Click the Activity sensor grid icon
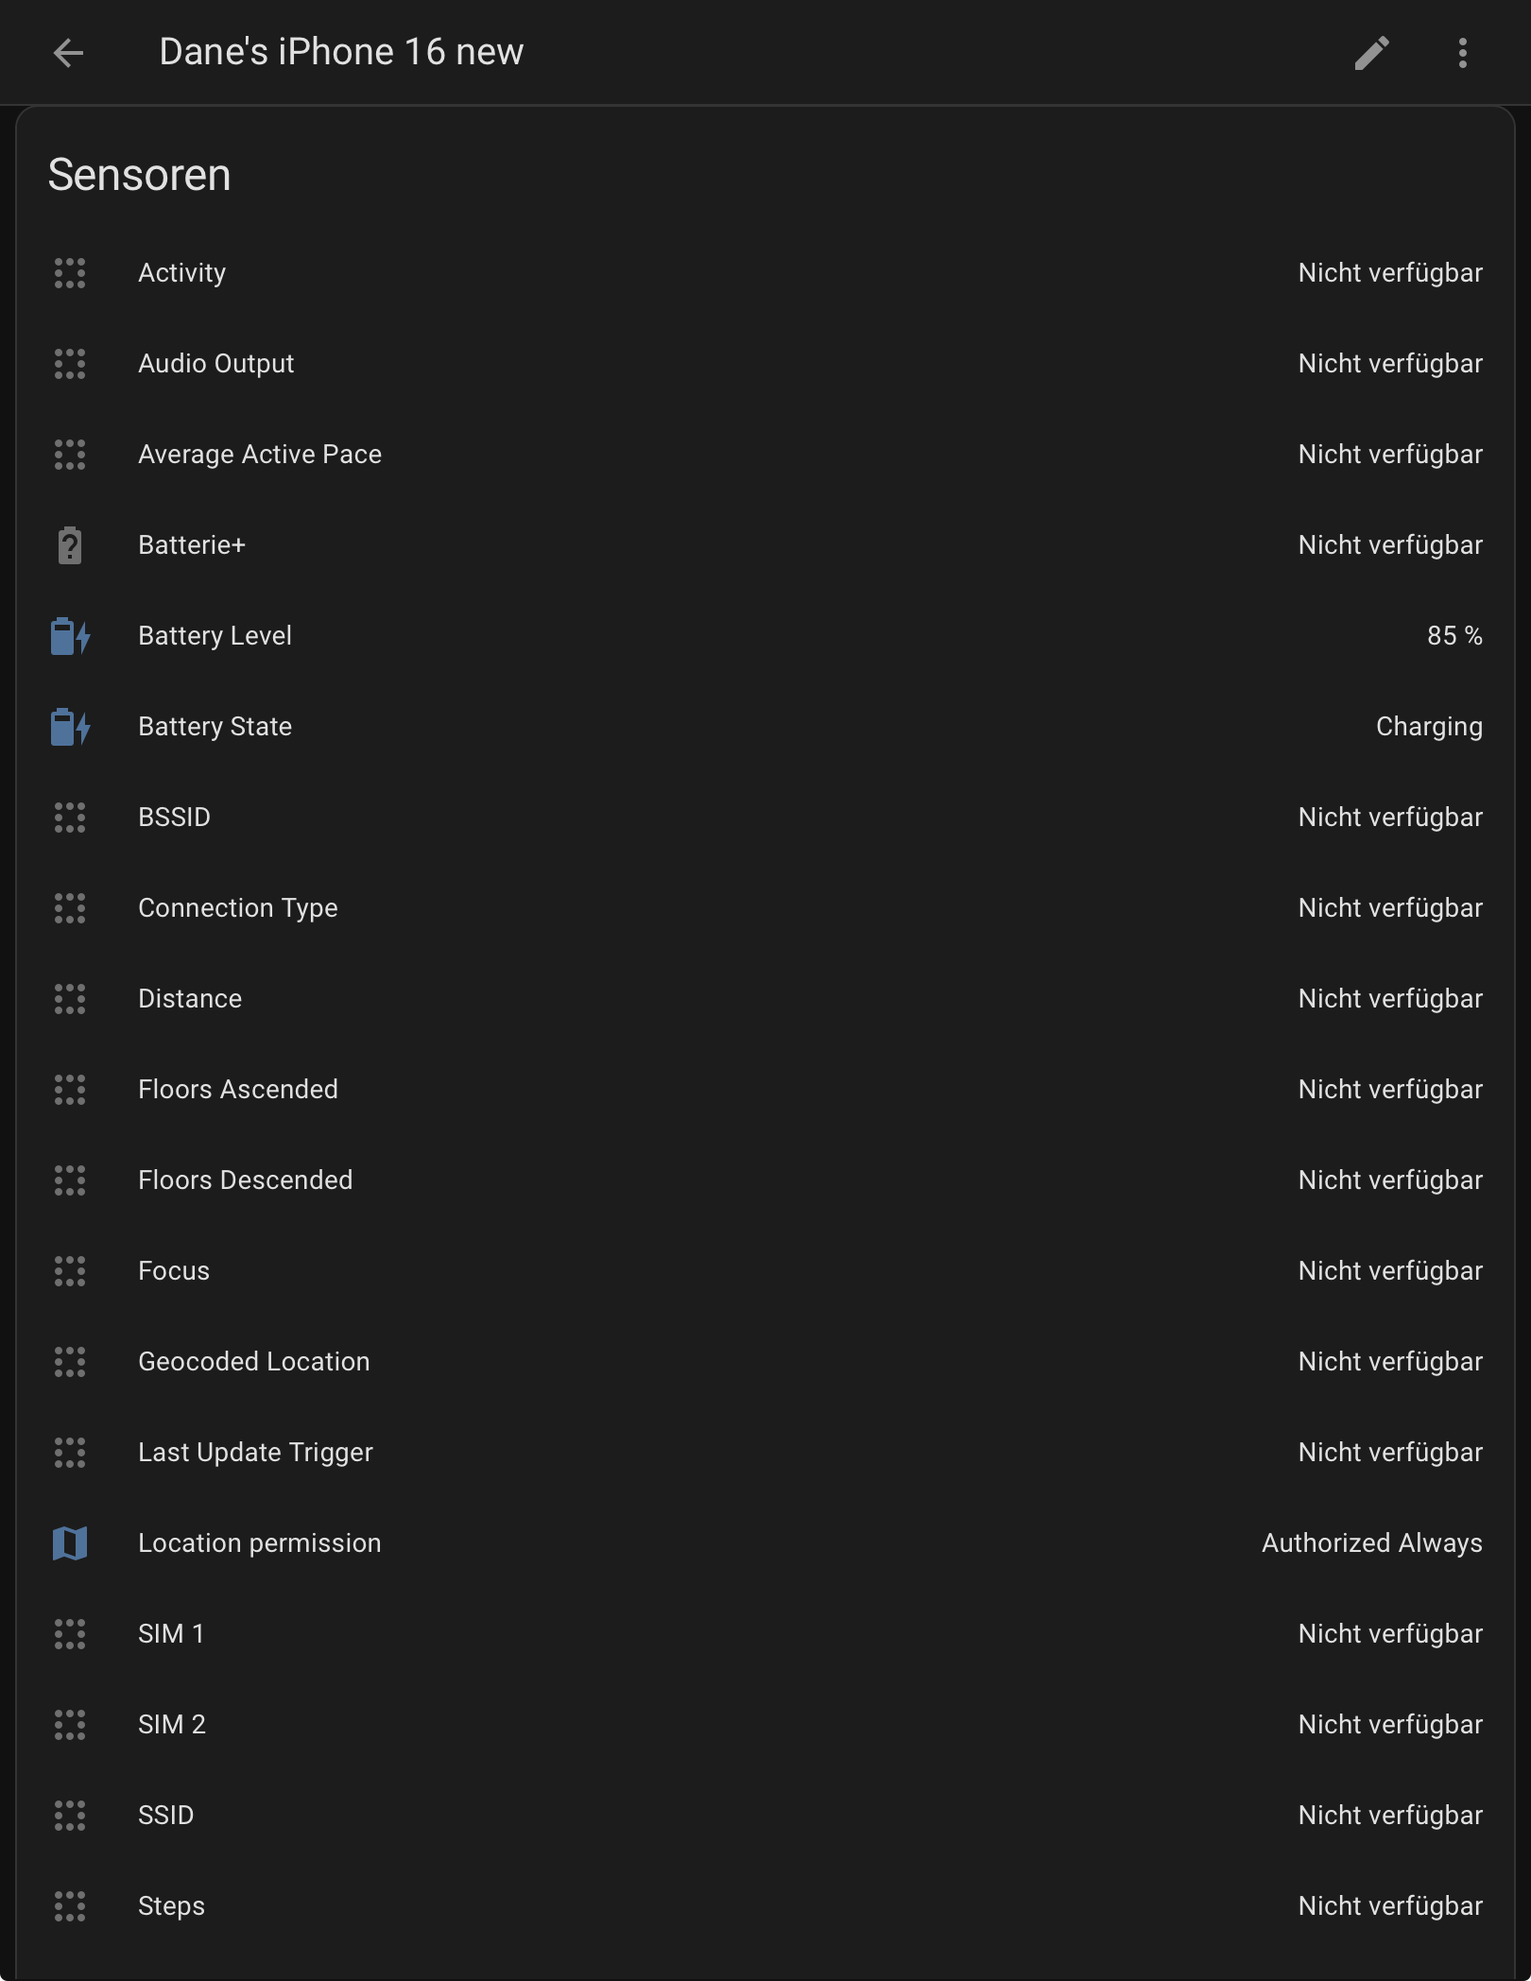This screenshot has height=1981, width=1531. coord(70,273)
